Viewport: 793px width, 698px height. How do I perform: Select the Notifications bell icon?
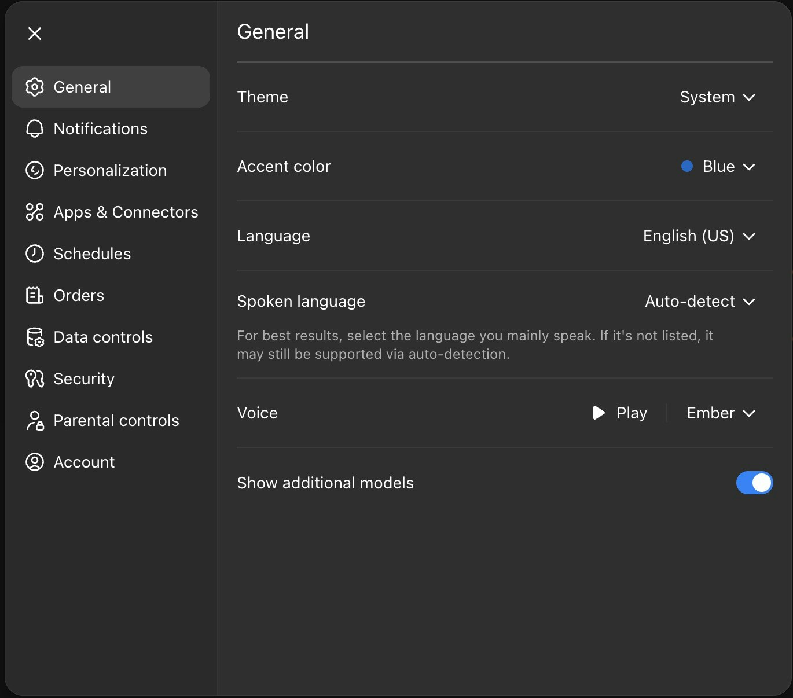coord(34,128)
